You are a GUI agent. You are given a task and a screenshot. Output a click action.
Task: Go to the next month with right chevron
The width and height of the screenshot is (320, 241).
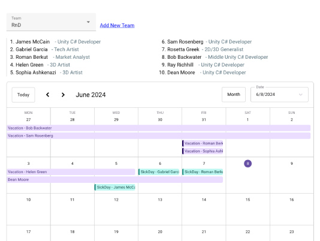pos(63,95)
